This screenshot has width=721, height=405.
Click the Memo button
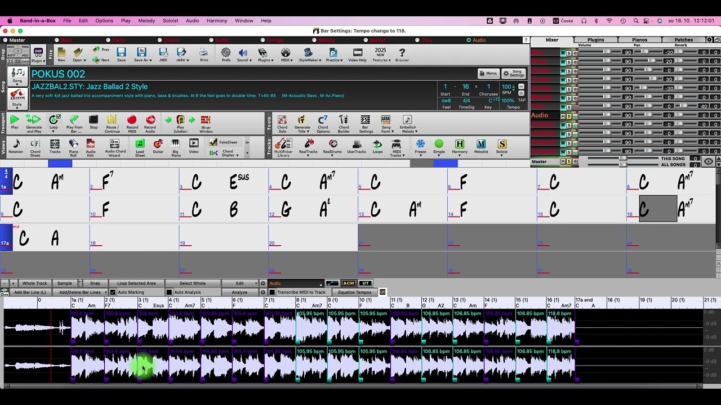click(488, 74)
